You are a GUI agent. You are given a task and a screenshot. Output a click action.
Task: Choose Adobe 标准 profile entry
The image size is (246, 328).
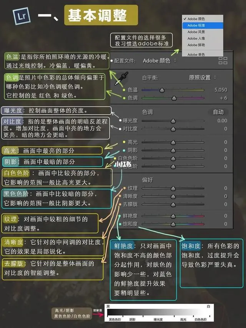203,25
